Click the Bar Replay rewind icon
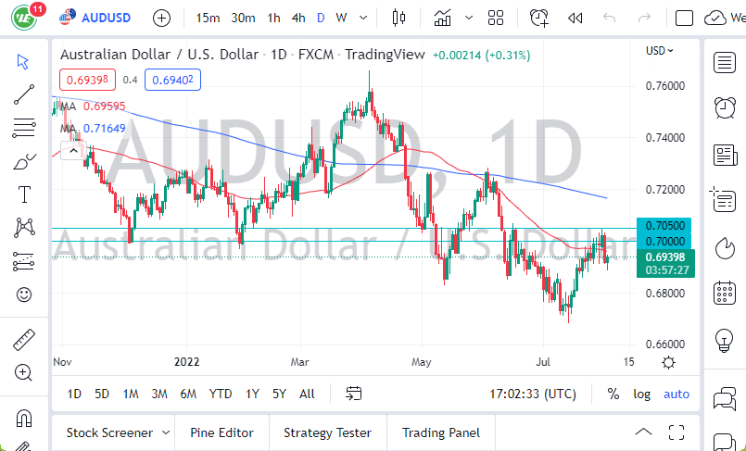This screenshot has width=746, height=451. [x=575, y=18]
